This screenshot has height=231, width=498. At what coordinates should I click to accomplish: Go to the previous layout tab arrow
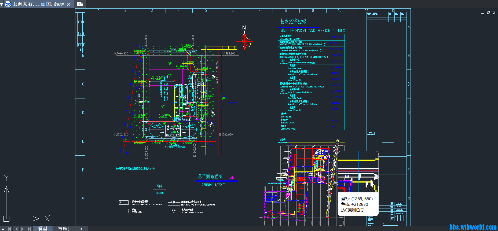coord(16,229)
